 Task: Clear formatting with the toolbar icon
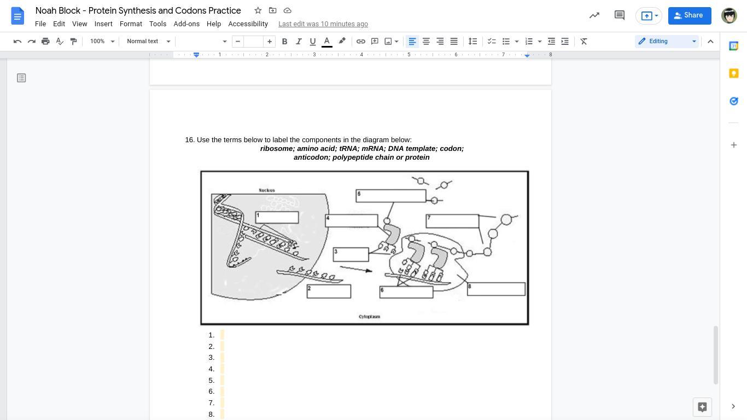click(583, 42)
